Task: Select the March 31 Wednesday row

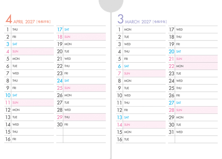Action: [193, 132]
